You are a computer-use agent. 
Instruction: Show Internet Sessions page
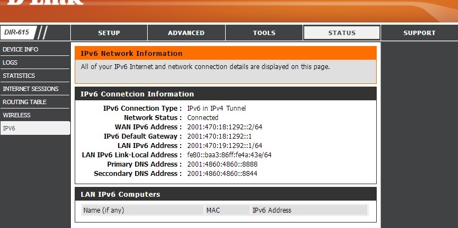click(x=31, y=89)
